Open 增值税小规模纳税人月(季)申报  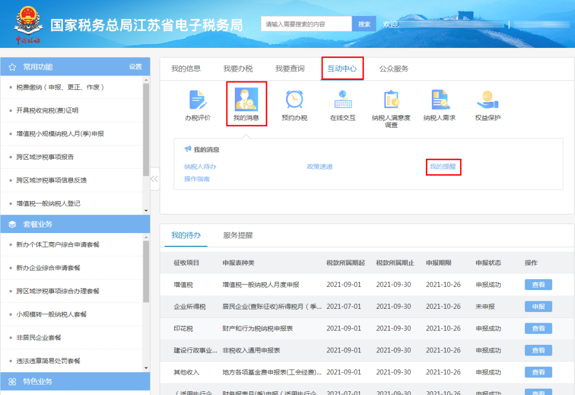[60, 134]
